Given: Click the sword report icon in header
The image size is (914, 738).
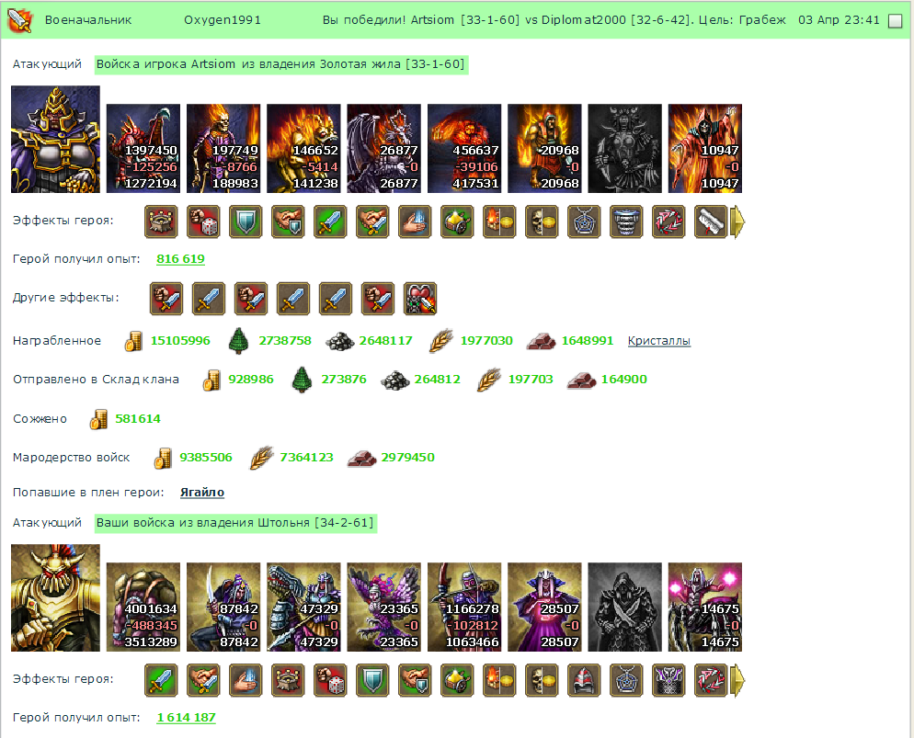Looking at the screenshot, I should pos(20,20).
